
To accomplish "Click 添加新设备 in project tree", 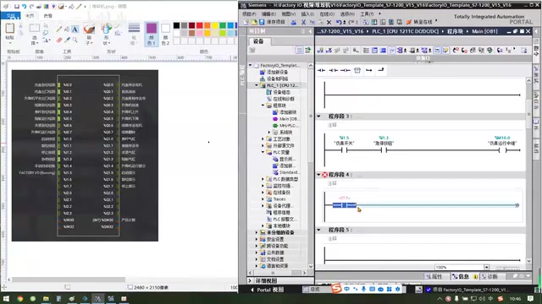I will (x=277, y=72).
